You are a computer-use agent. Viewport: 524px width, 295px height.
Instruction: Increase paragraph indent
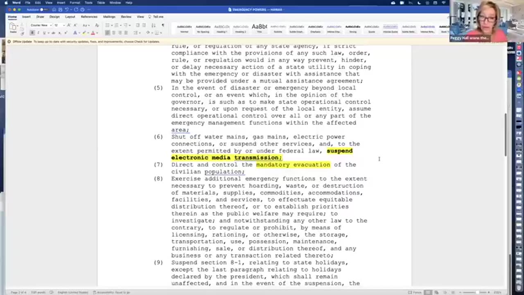point(144,25)
